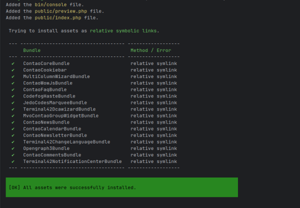Click the checkmark next to ContaoCoreBundle
The width and height of the screenshot is (300, 208).
pos(13,63)
